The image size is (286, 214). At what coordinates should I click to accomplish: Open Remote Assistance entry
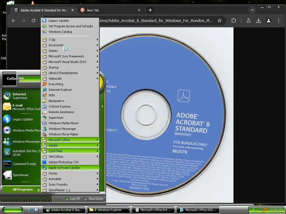tap(70, 112)
